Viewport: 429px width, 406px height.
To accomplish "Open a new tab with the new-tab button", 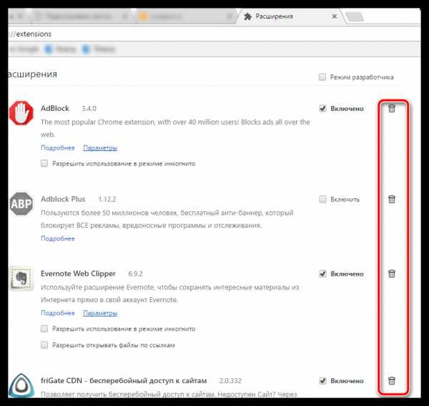I will 355,17.
